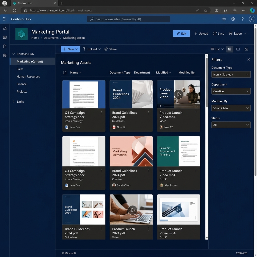Go to Home breadcrumb link
Screen dimensions: 257x257
(x=35, y=38)
